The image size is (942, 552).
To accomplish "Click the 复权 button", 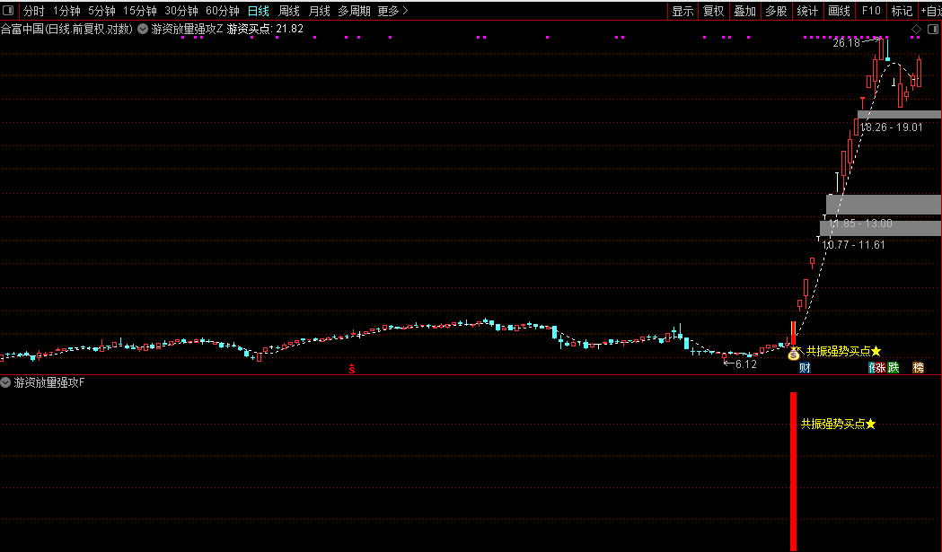I will [x=713, y=11].
